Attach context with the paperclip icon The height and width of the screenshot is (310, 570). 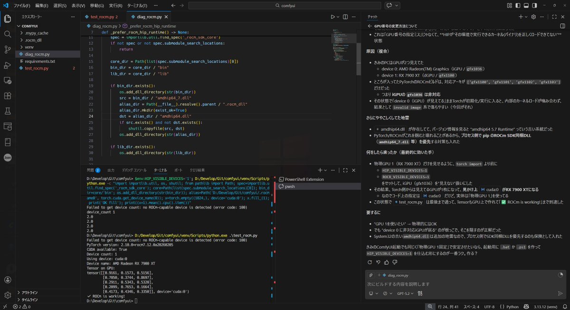coord(371,275)
